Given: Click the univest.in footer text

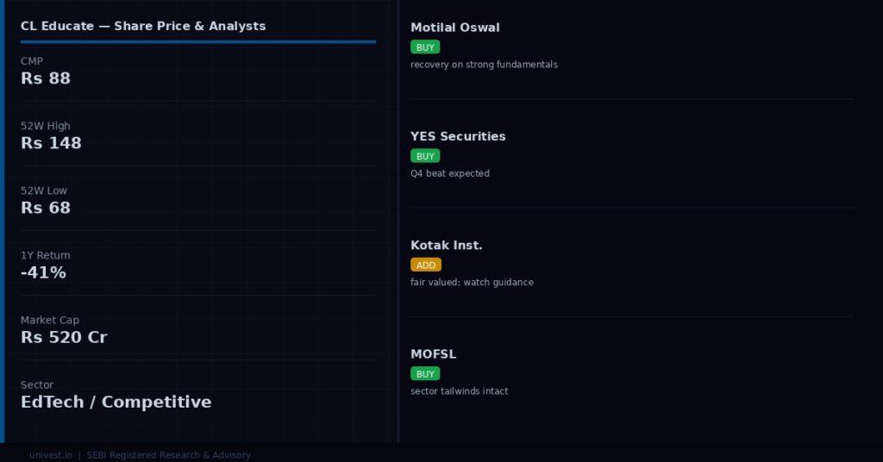Looking at the screenshot, I should click(x=51, y=455).
